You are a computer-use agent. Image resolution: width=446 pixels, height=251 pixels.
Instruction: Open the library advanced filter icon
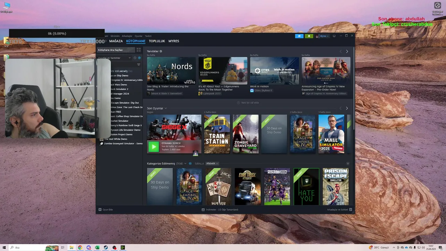(139, 64)
